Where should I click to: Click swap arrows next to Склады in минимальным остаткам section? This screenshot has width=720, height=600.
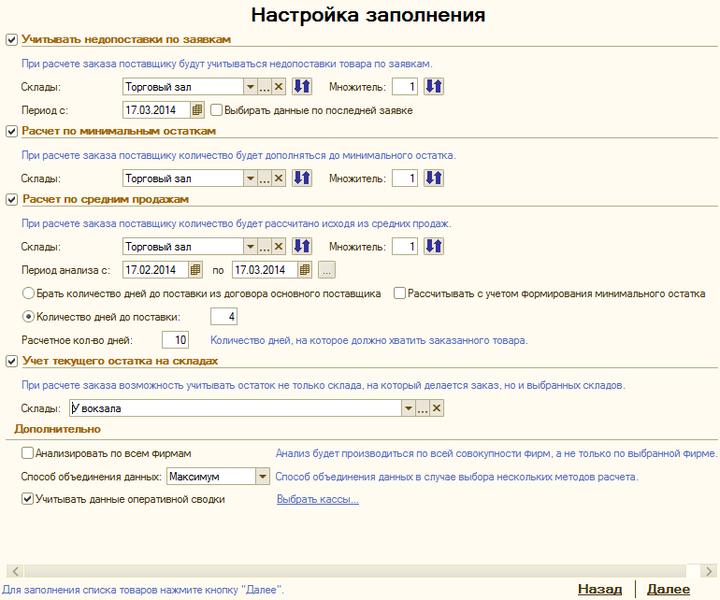pos(302,179)
